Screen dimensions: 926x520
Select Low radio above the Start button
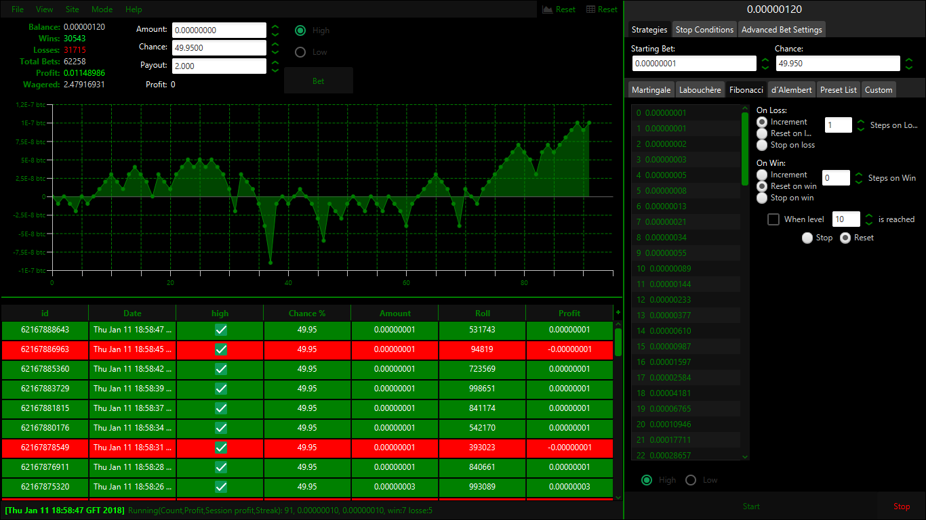coord(691,480)
